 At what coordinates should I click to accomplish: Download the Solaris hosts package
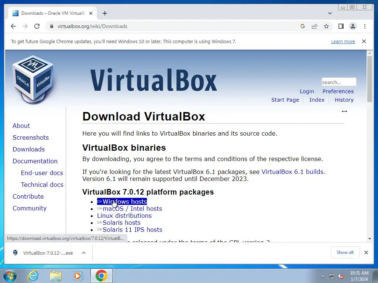tap(119, 223)
